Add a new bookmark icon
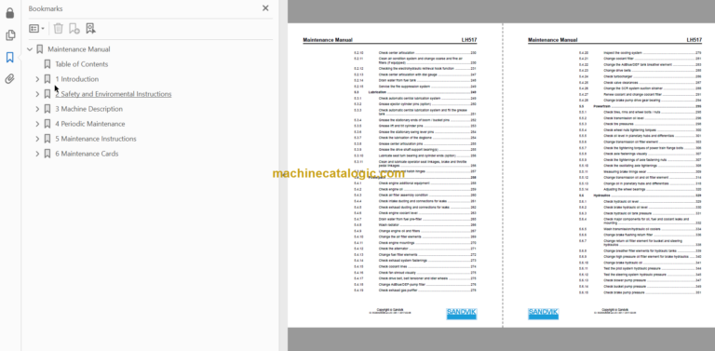Viewport: 715px width, 351px height. coord(74,28)
